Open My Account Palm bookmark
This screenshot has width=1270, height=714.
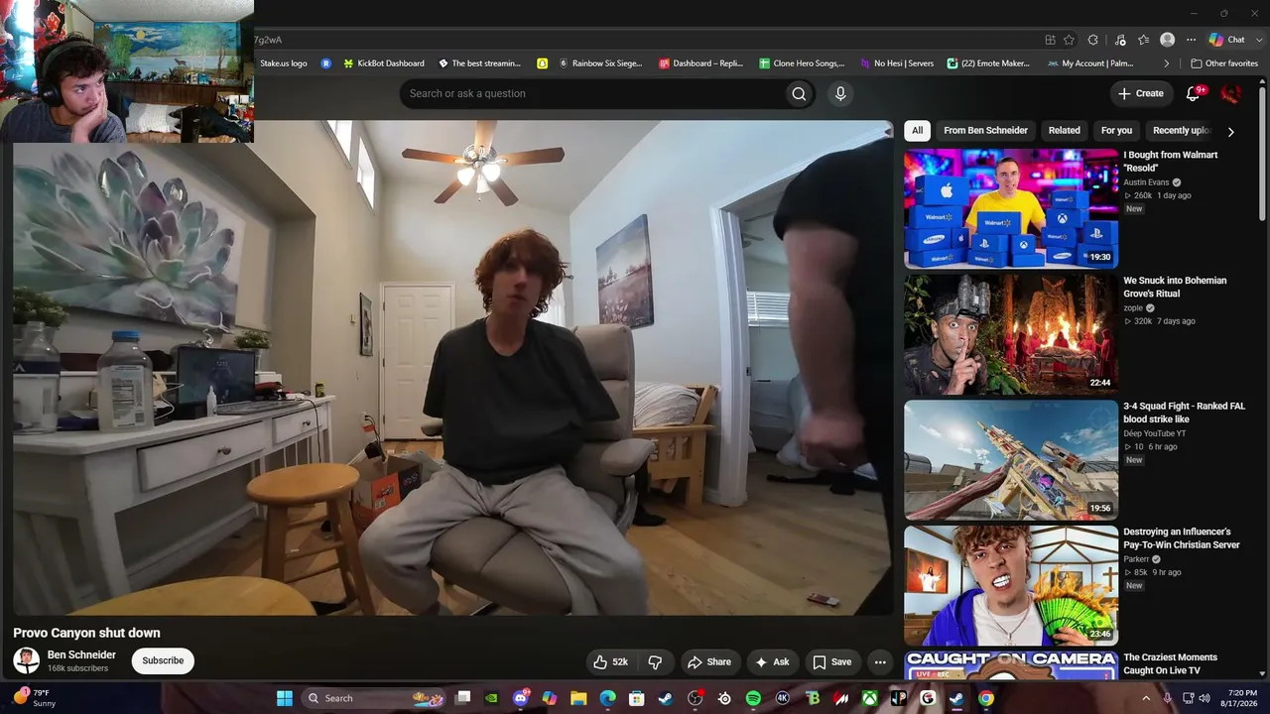pos(1090,63)
